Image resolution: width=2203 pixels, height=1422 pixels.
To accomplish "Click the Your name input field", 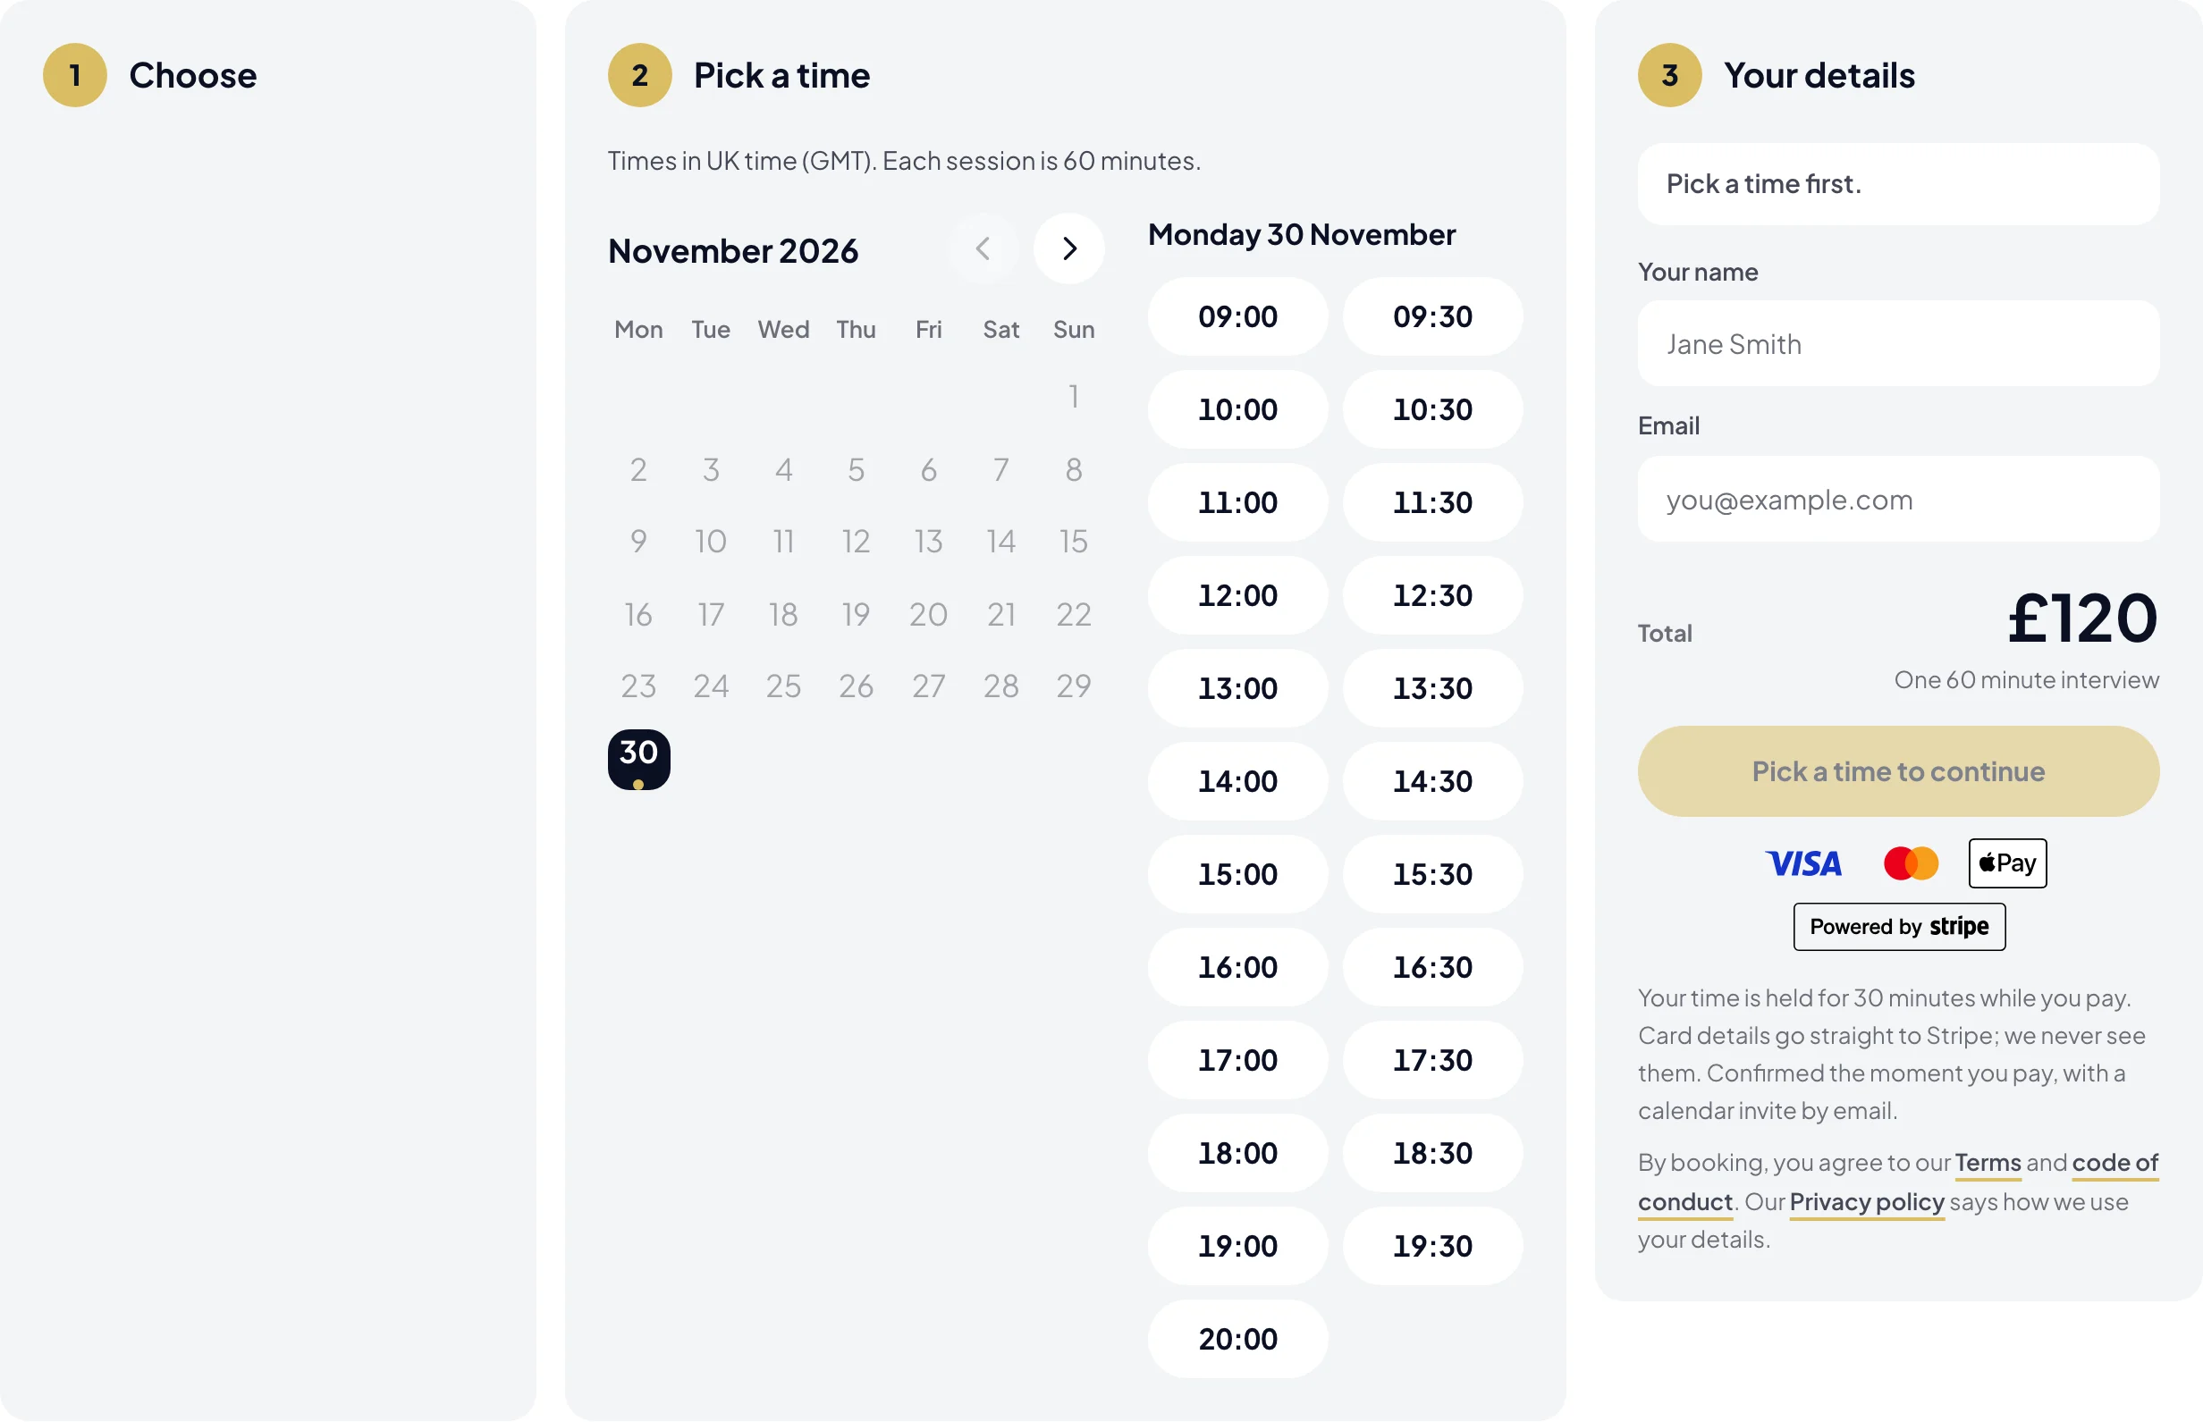I will pyautogui.click(x=1898, y=343).
